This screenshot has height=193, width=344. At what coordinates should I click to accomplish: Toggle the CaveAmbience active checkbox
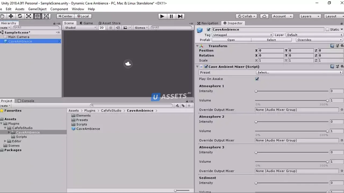click(x=209, y=29)
